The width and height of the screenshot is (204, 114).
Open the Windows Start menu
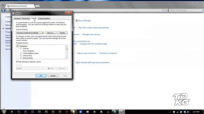pos(4,111)
